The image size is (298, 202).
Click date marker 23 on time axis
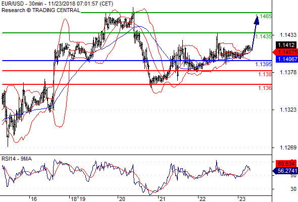(x=242, y=199)
